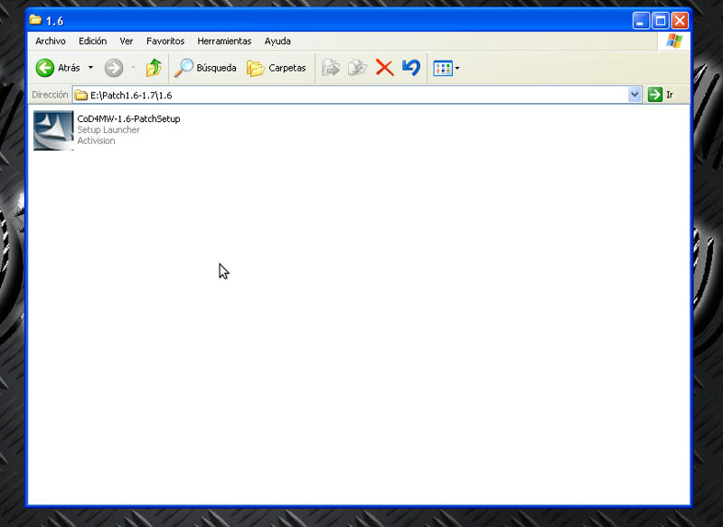723x527 pixels.
Task: Open the Atrás history dropdown arrow
Action: 91,68
